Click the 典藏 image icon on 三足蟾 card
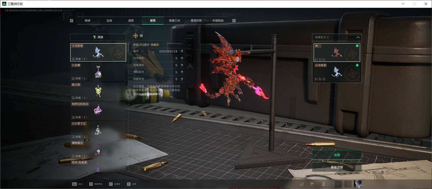 (73, 78)
